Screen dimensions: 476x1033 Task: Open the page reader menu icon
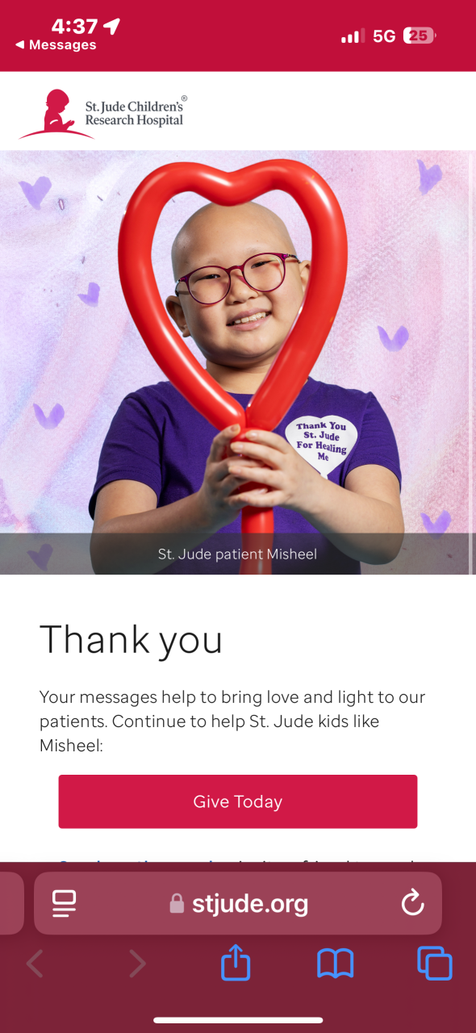point(64,903)
